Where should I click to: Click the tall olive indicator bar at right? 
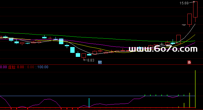point(195,89)
